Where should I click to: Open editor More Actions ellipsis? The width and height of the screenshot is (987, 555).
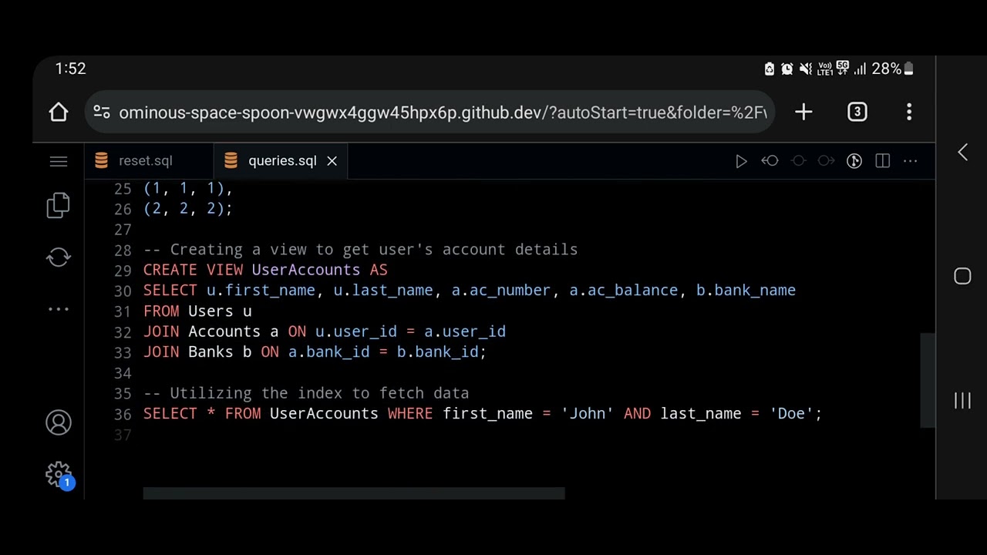911,161
